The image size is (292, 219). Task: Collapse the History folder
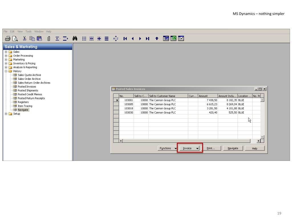[6, 71]
